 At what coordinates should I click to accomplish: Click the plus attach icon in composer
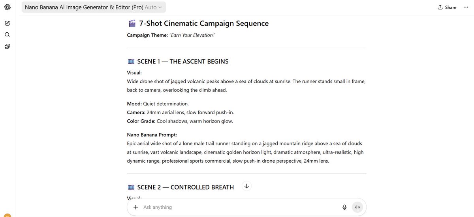pos(135,207)
